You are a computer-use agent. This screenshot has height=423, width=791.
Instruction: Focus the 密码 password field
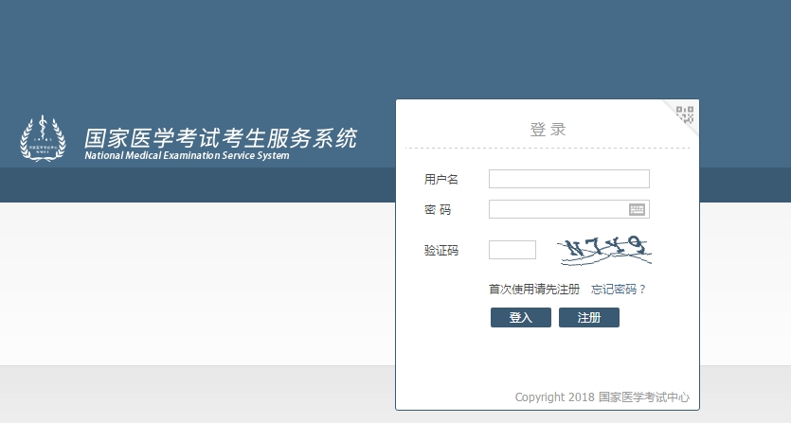coord(557,209)
